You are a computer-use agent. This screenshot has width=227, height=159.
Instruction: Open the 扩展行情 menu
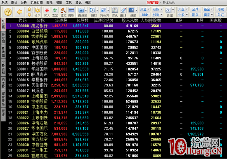(36, 2)
